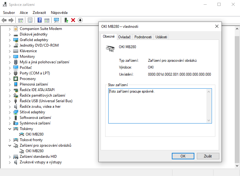Click the scan for hardware changes icon

tap(56, 20)
